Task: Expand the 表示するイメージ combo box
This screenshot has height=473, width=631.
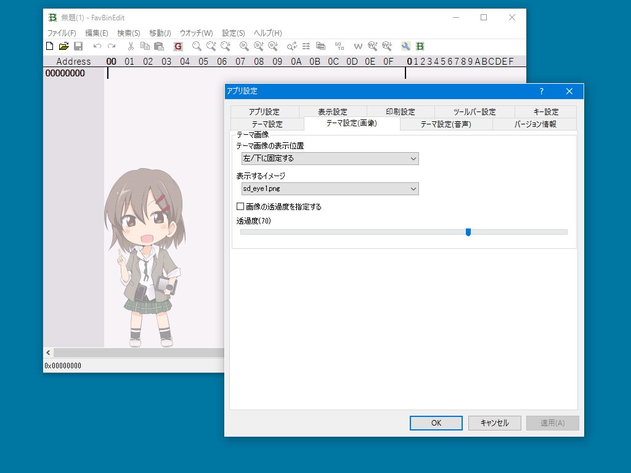Action: point(330,189)
